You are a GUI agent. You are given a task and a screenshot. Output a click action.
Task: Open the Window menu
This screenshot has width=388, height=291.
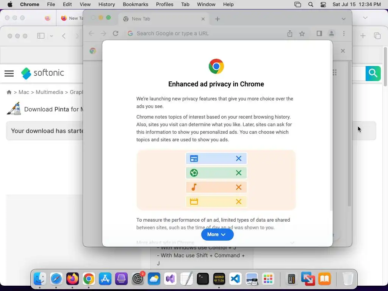pos(206,5)
